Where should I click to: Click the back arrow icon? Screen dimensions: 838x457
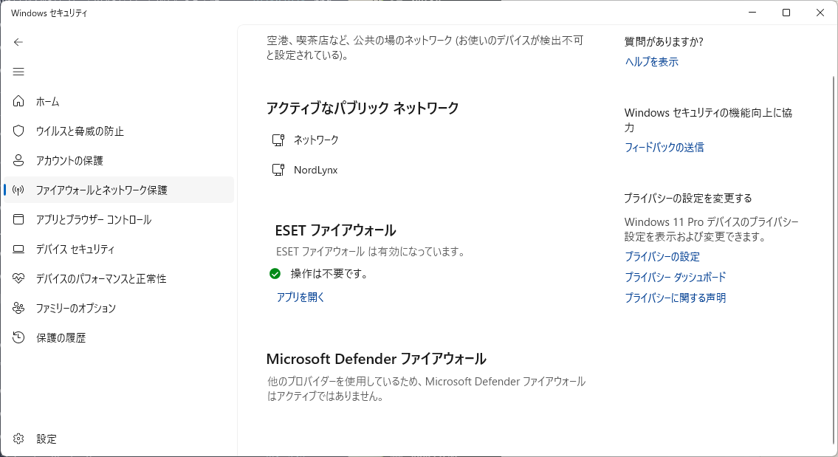click(x=19, y=42)
